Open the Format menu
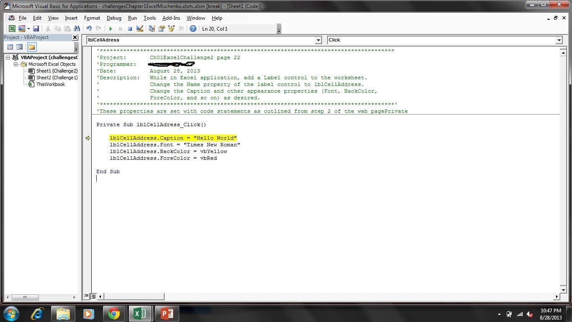 tap(92, 18)
